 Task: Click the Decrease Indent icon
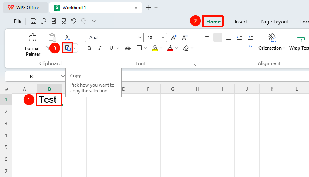pos(239,37)
